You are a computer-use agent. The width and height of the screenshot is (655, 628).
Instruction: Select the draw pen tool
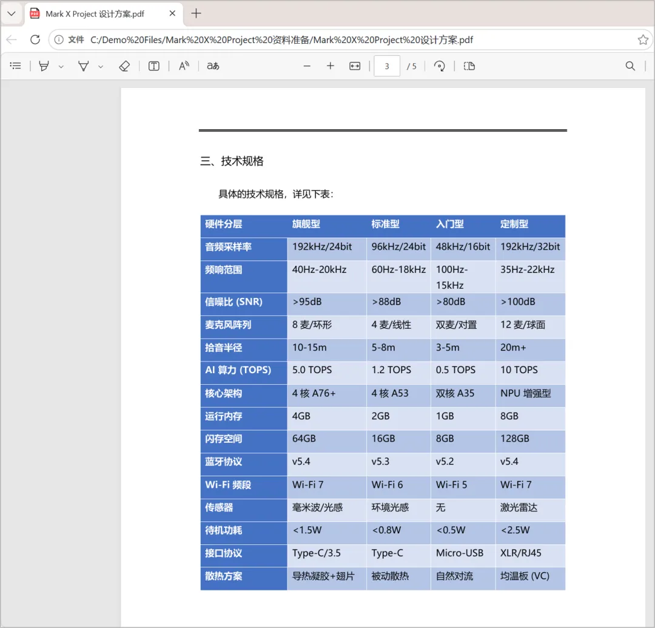click(84, 66)
